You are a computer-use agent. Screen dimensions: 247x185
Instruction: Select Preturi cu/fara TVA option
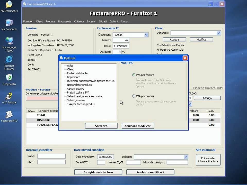coord(78,92)
